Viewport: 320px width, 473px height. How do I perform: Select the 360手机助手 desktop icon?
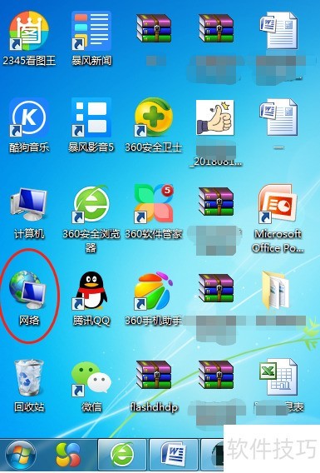[x=154, y=298]
